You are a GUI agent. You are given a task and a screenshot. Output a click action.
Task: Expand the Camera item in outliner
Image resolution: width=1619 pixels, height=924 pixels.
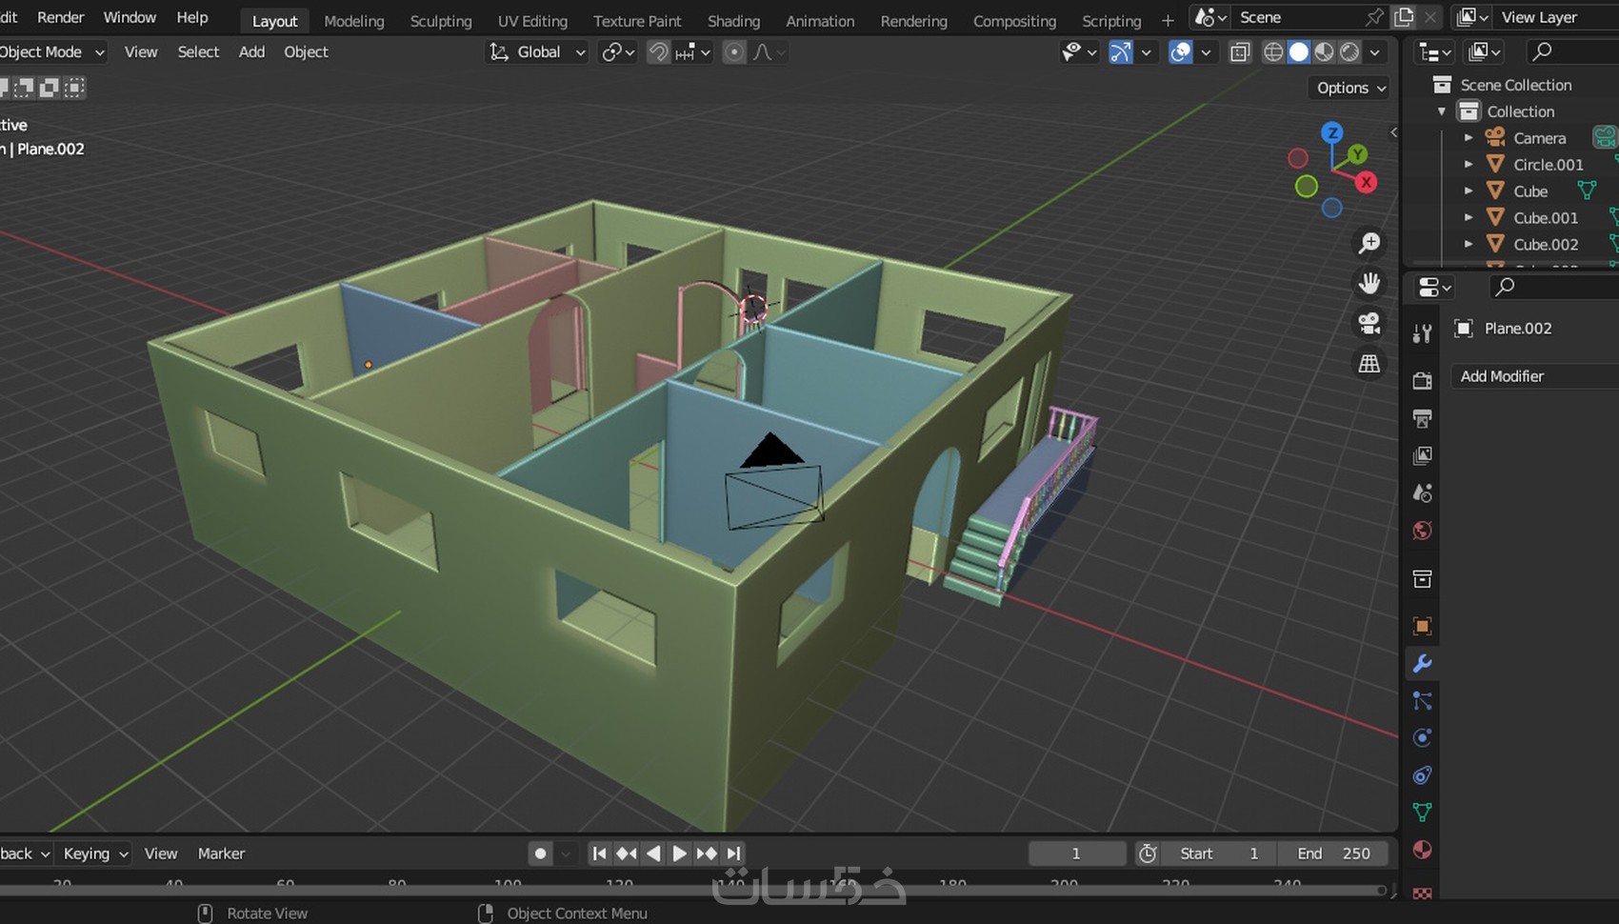(x=1469, y=138)
